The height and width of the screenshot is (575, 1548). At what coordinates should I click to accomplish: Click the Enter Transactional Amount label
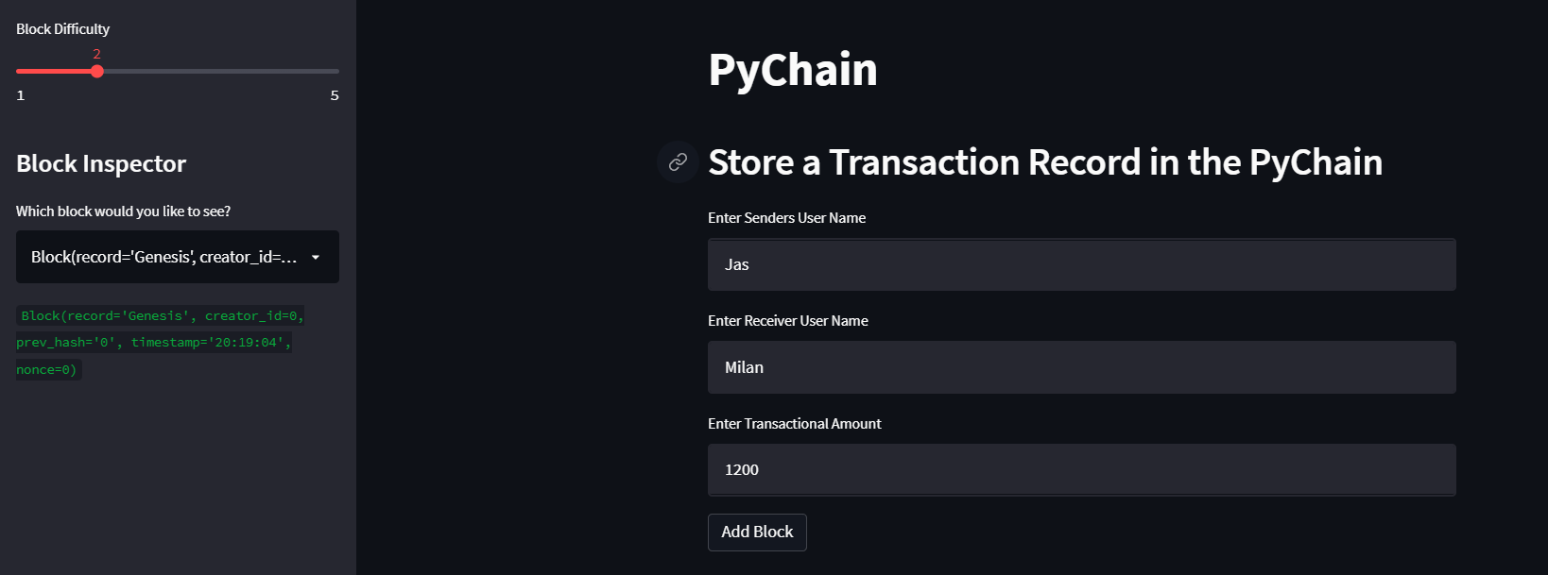(795, 423)
